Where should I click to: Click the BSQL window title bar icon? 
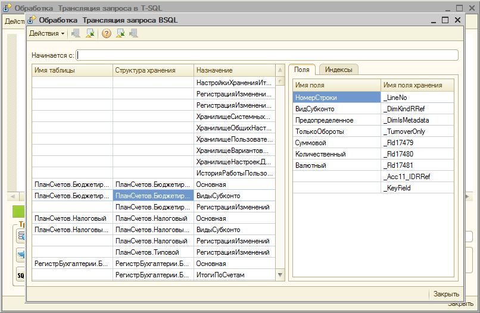[32, 20]
